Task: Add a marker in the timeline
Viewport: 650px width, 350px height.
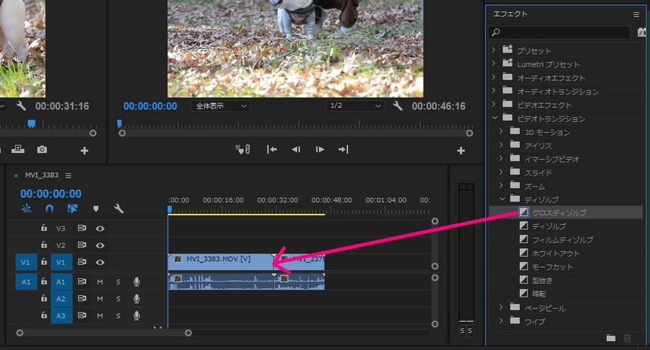Action: coord(96,208)
